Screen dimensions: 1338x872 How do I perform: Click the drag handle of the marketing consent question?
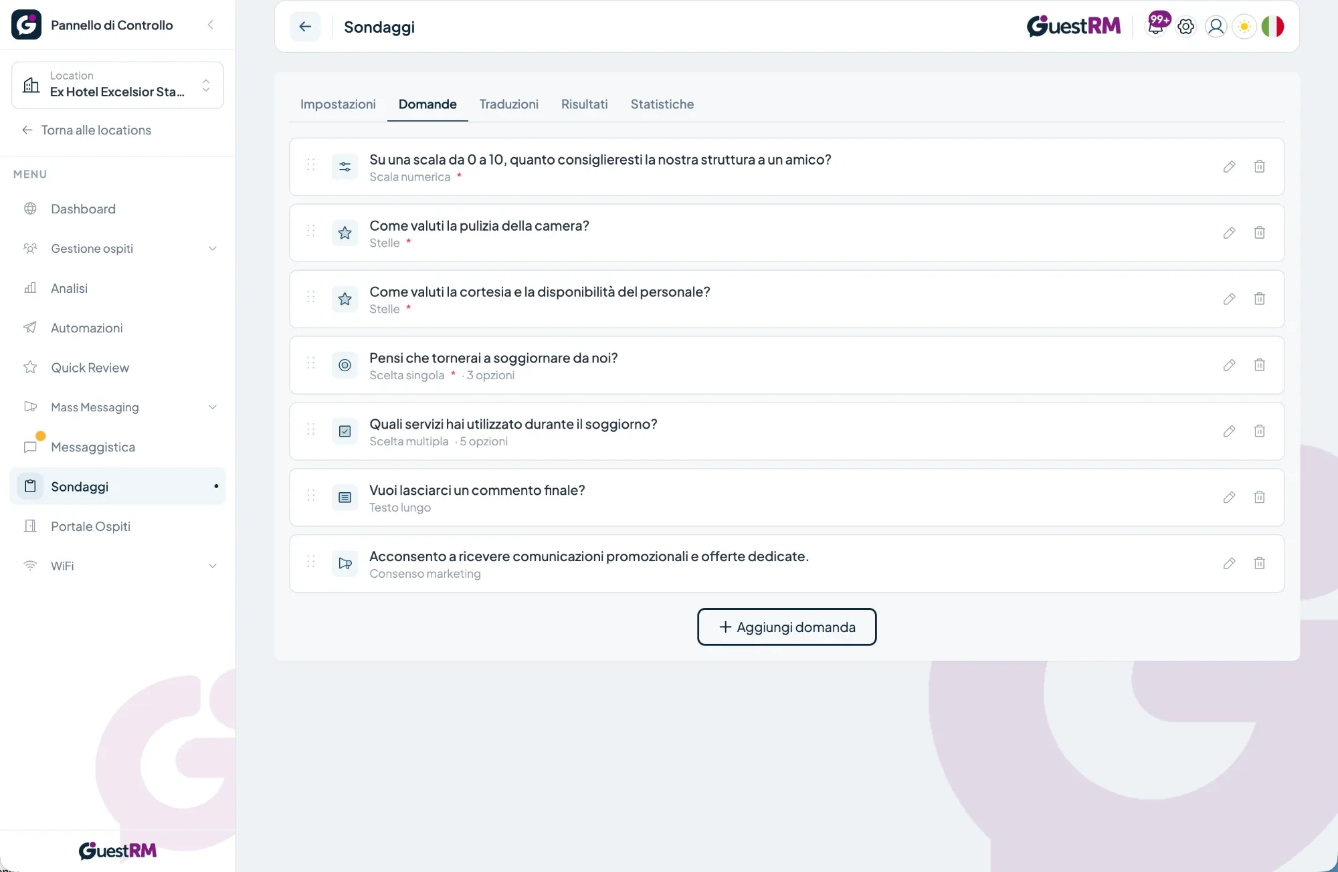click(x=310, y=562)
